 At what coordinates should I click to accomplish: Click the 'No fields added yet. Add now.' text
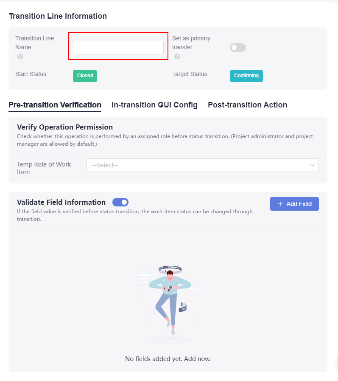point(168,359)
